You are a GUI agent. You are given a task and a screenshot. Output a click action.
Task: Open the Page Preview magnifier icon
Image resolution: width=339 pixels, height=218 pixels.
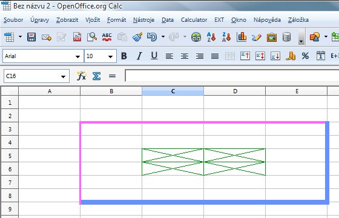point(92,37)
